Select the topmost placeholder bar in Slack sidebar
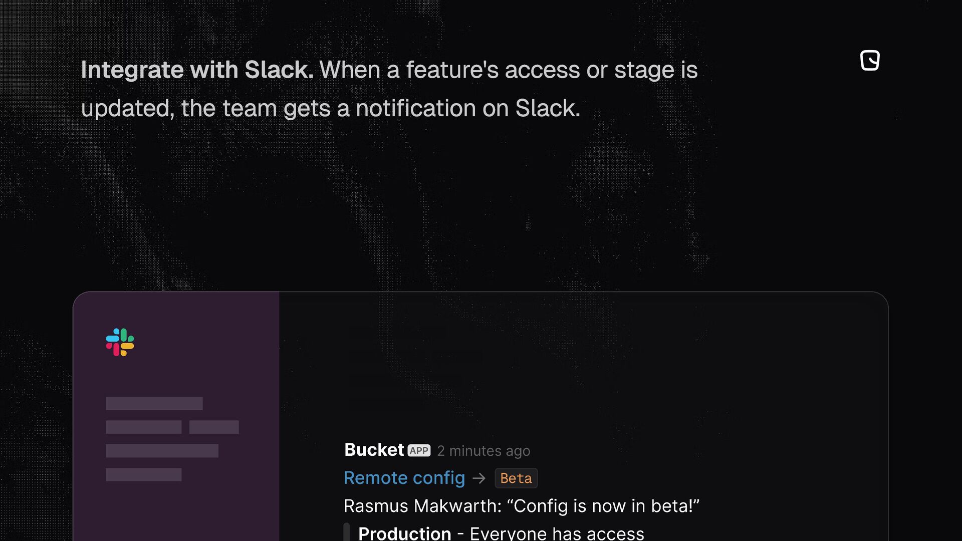Viewport: 962px width, 541px height. [154, 403]
